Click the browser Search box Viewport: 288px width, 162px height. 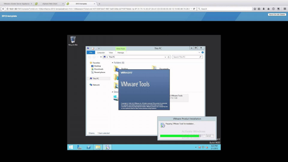coord(224,9)
